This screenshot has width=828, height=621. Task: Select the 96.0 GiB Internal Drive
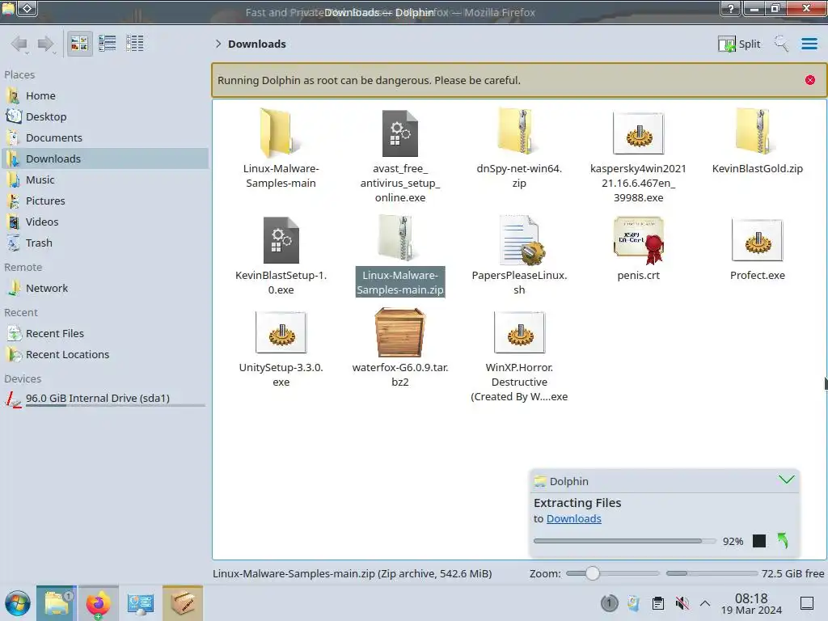(105, 399)
